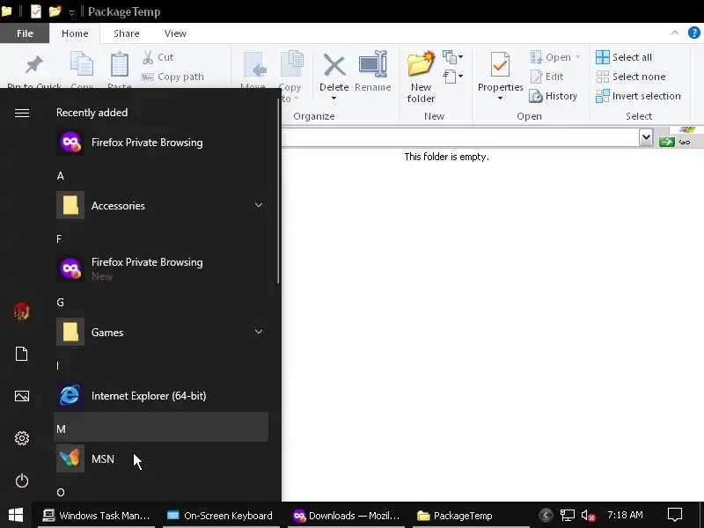
Task: Click Quick Access Toolbar properties icon
Action: pos(36,11)
